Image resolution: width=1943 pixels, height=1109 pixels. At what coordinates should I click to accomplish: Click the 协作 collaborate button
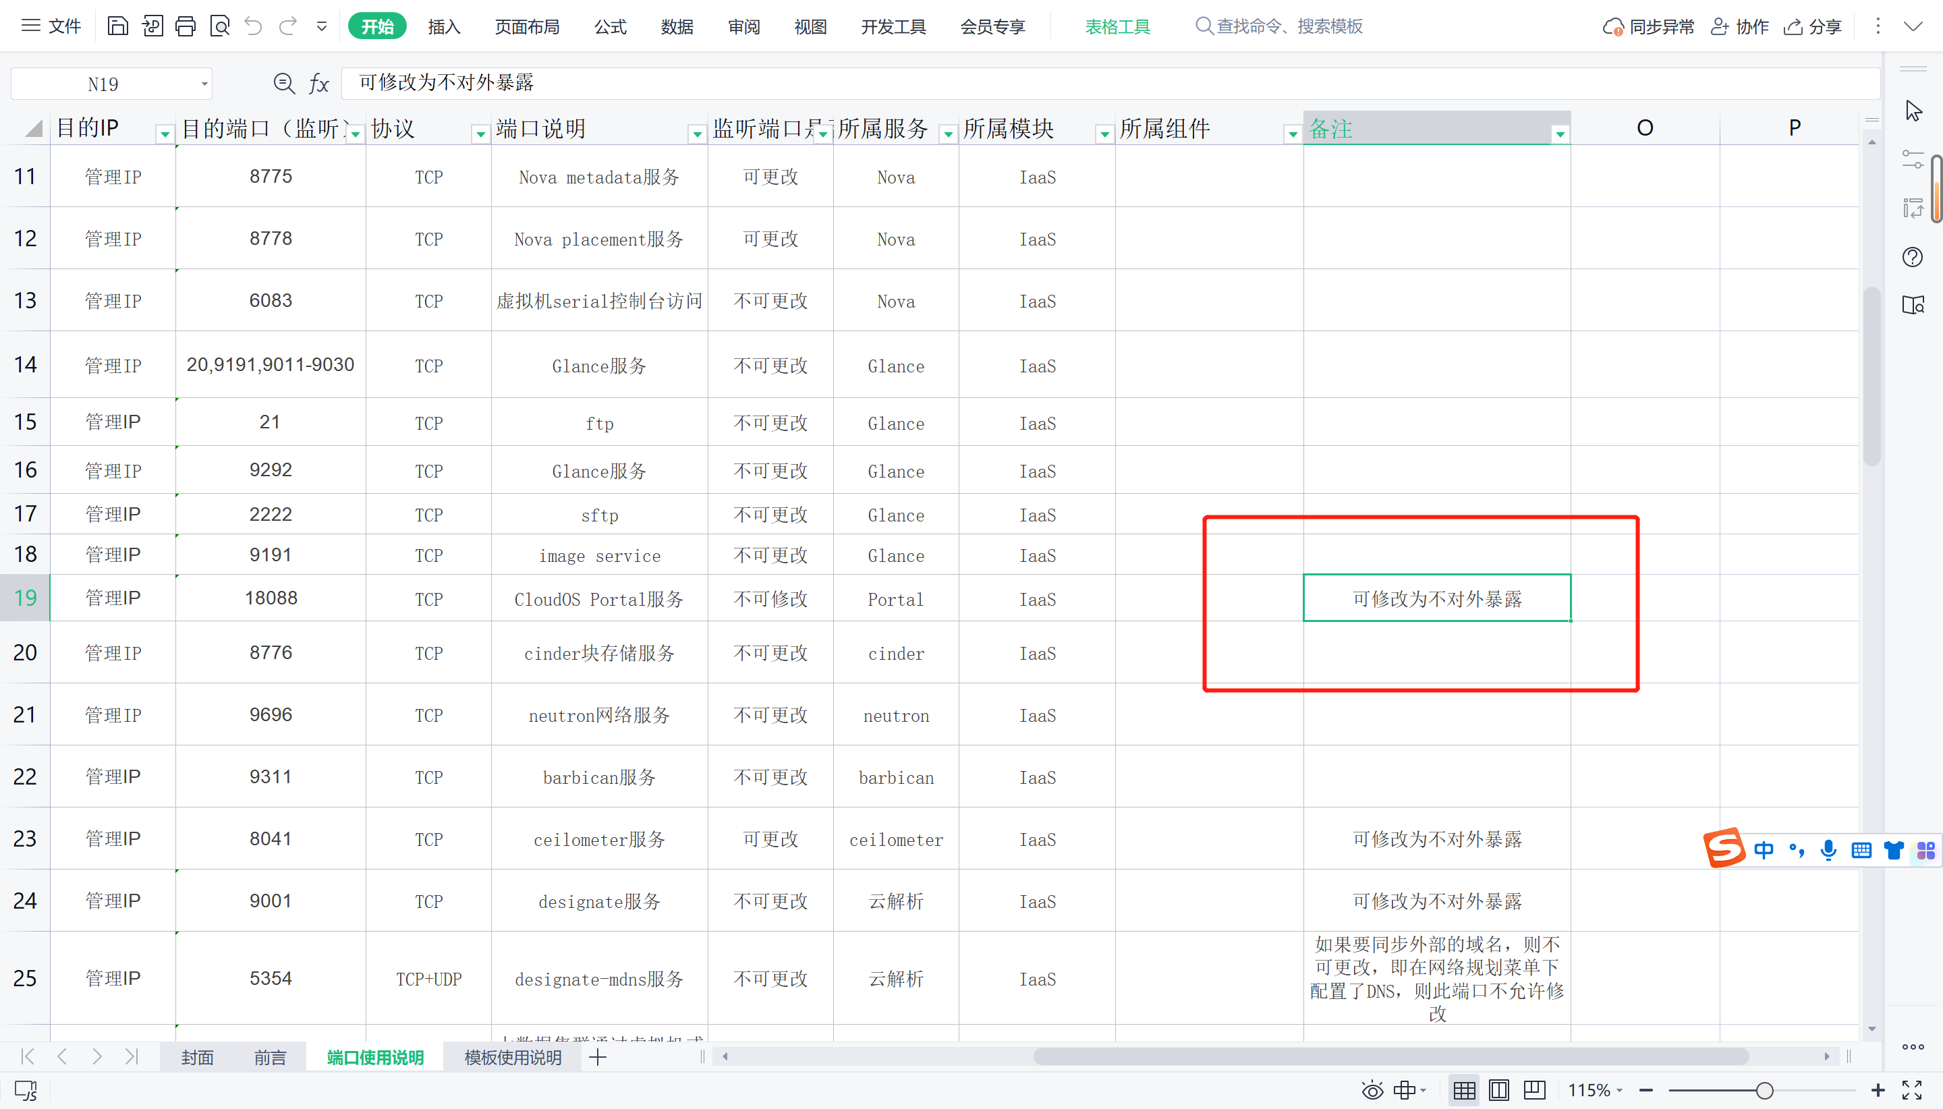tap(1740, 27)
